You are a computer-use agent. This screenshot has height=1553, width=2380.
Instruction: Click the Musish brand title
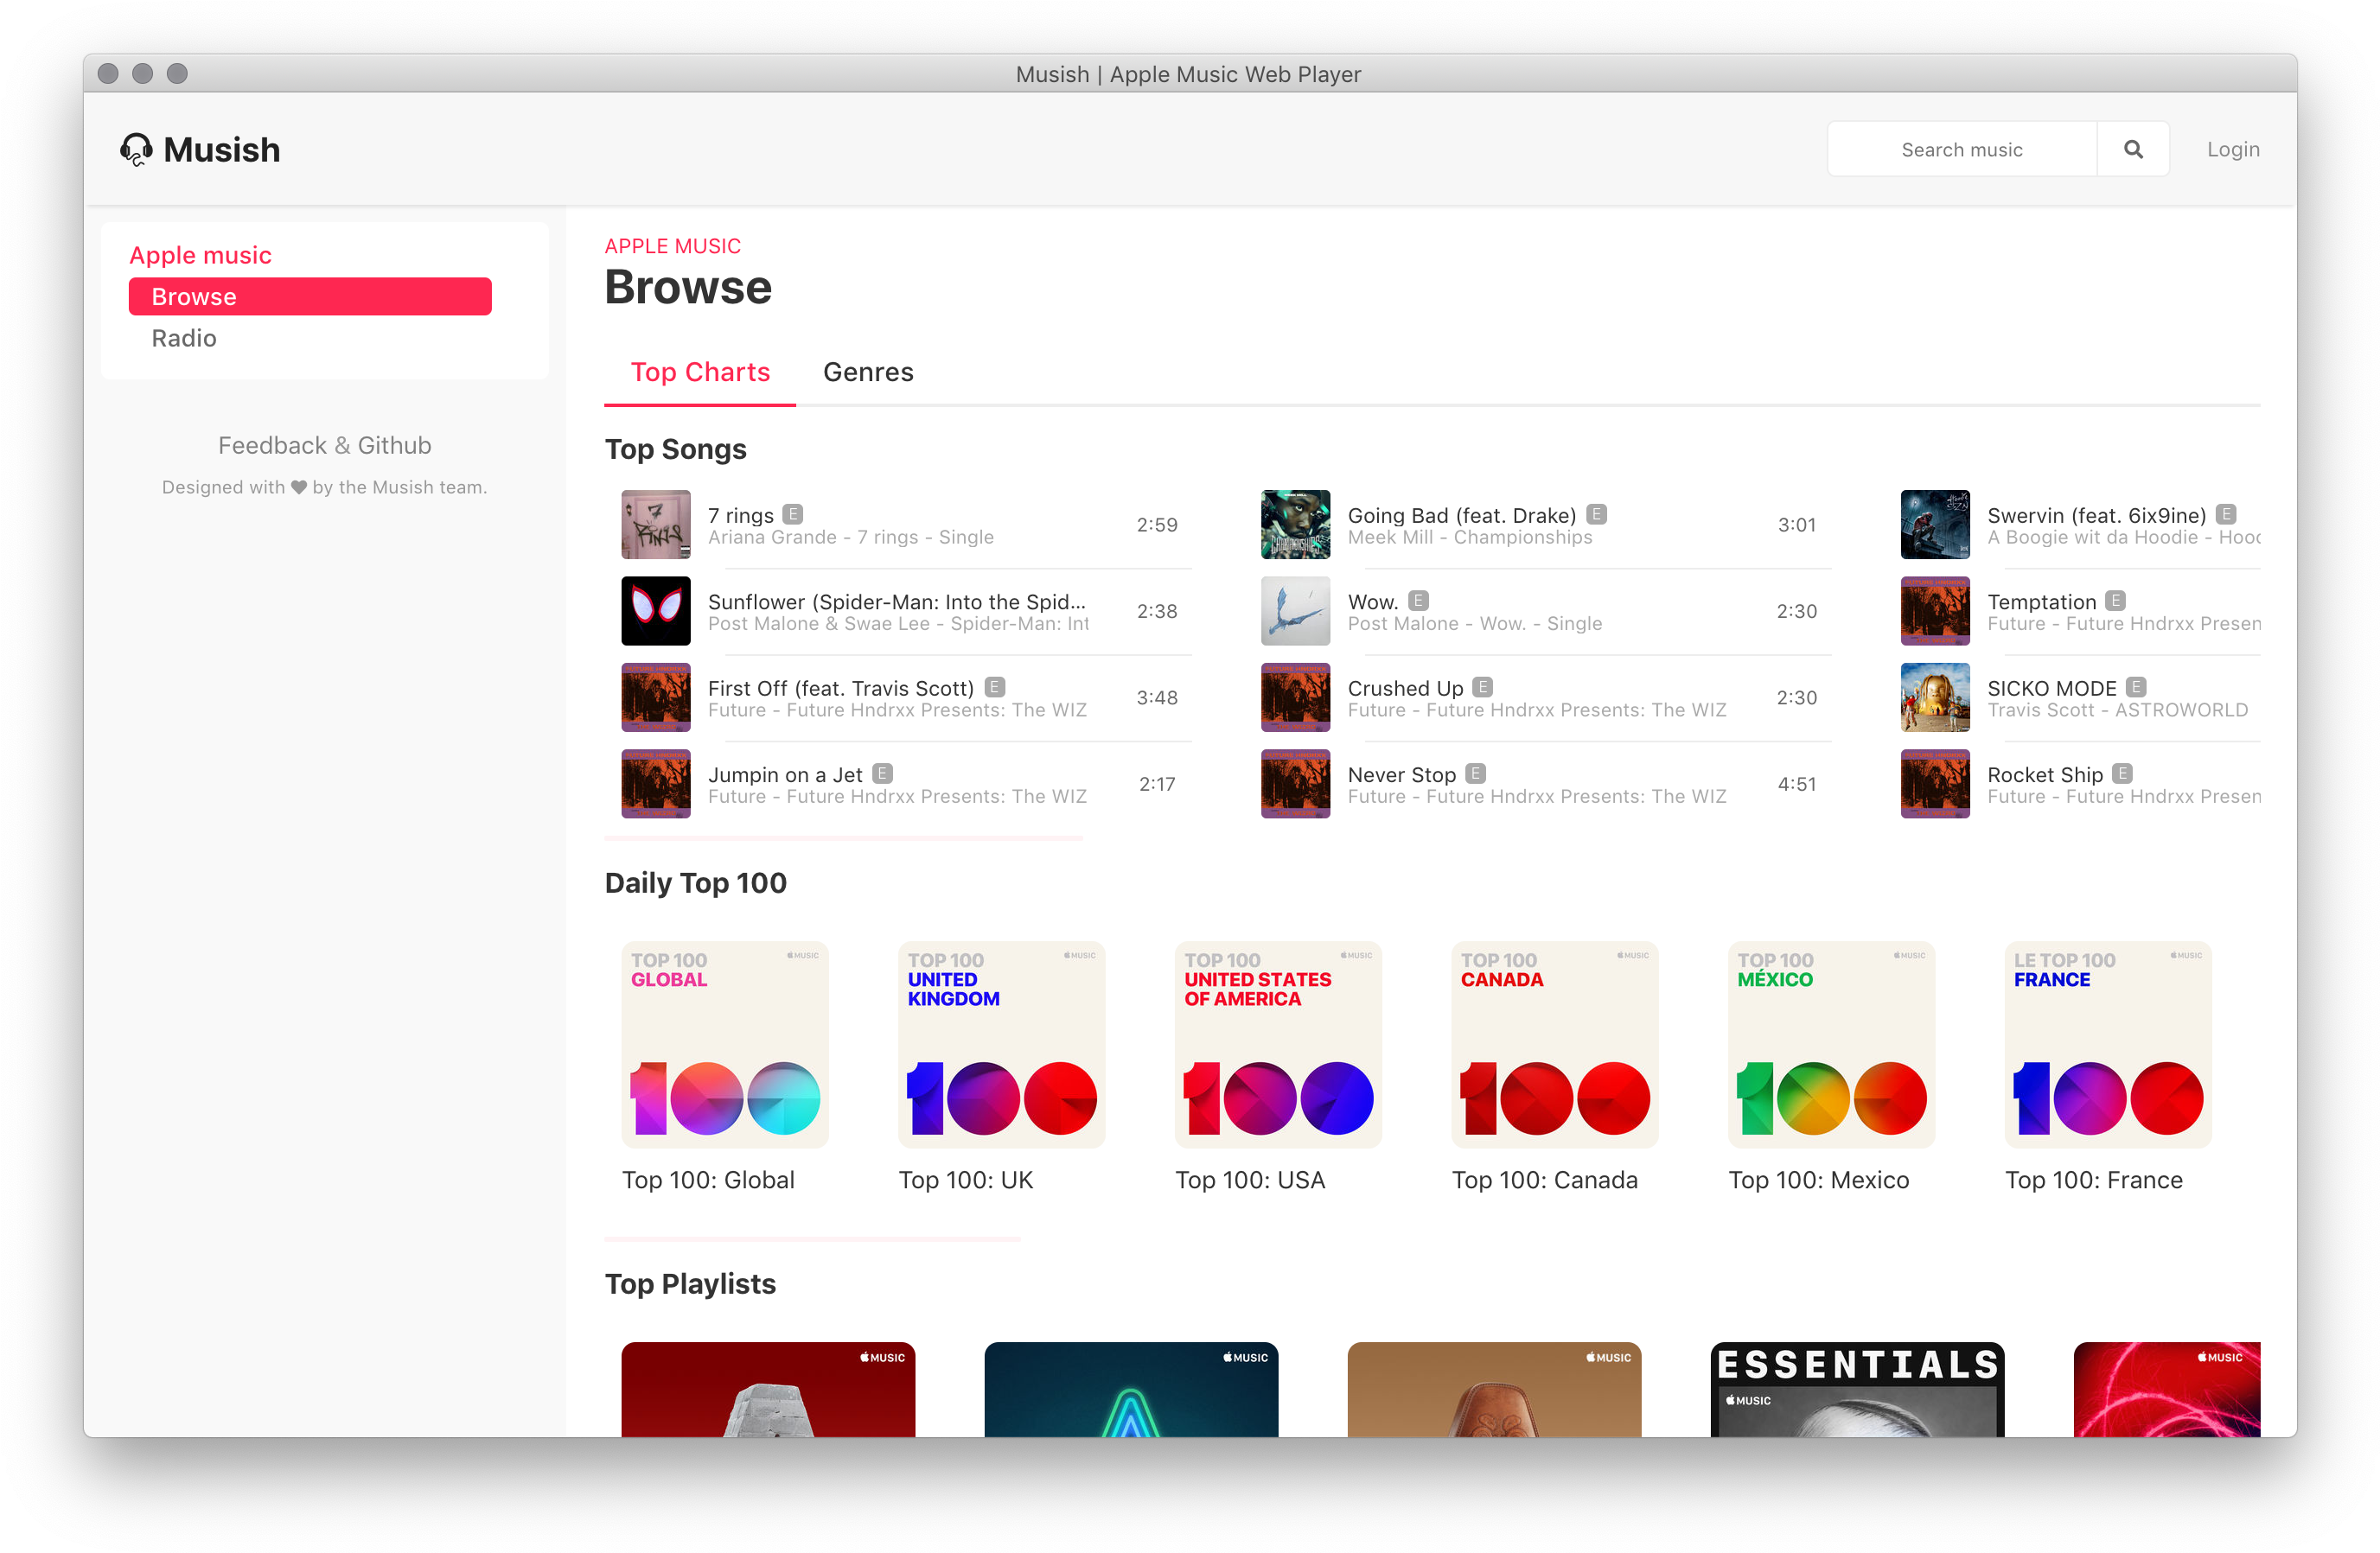(222, 150)
